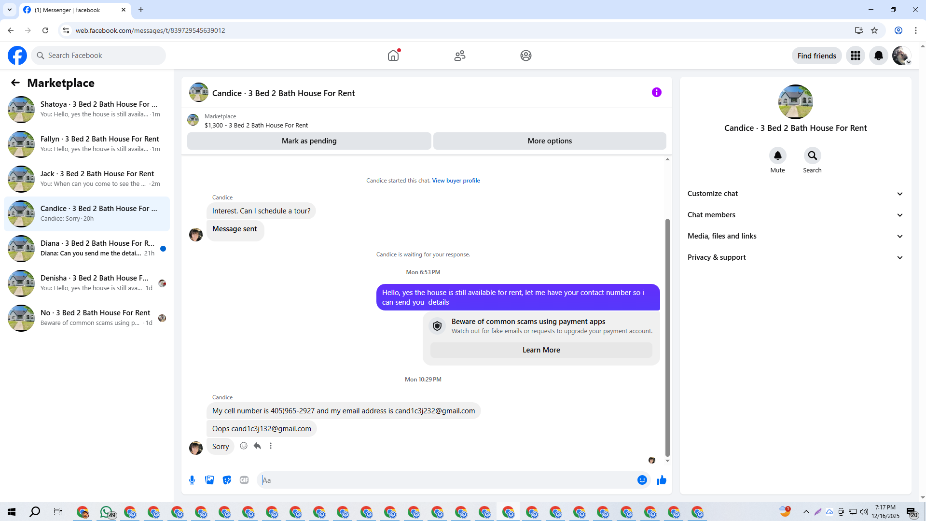Open the Facebook menu grid icon

[856, 56]
